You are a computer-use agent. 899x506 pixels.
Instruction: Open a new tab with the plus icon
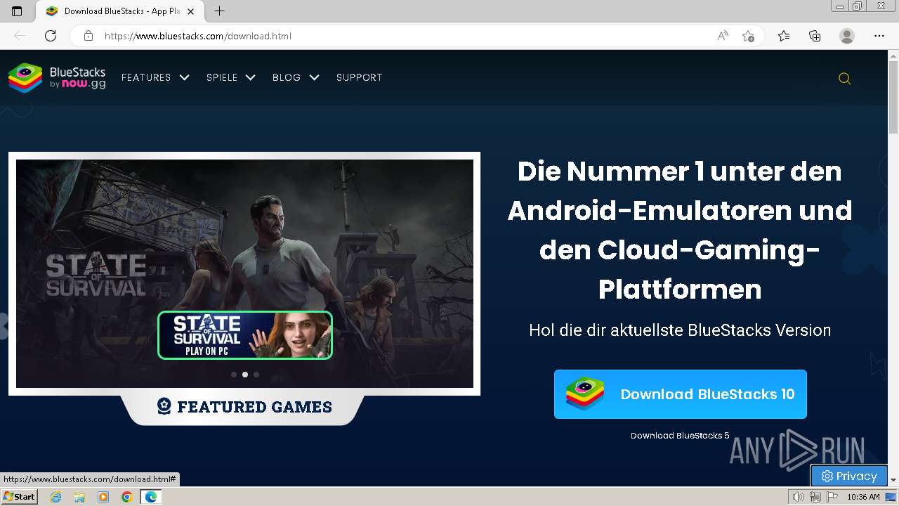coord(220,11)
